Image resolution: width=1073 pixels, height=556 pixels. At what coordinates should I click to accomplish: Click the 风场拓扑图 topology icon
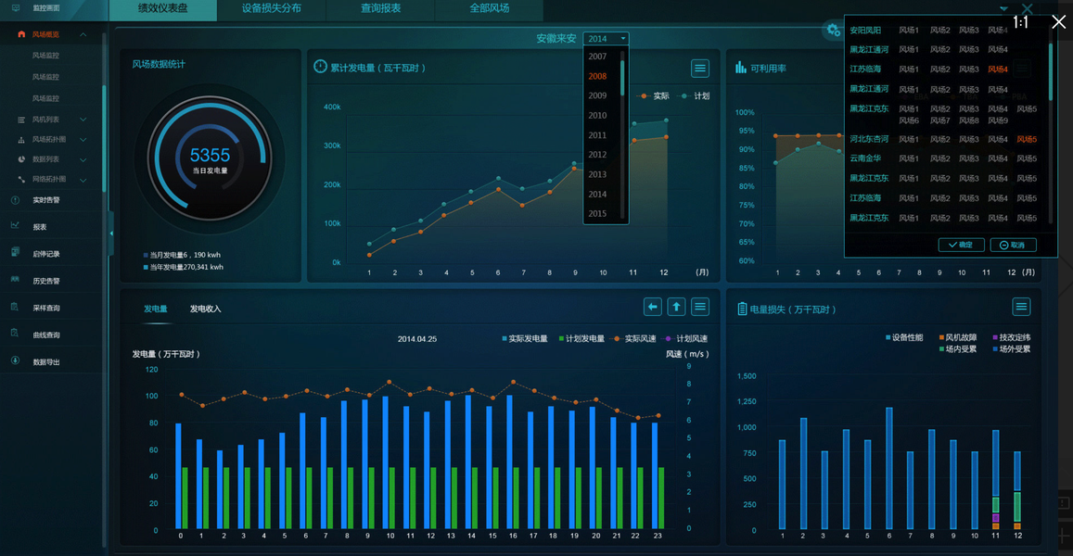pyautogui.click(x=21, y=140)
